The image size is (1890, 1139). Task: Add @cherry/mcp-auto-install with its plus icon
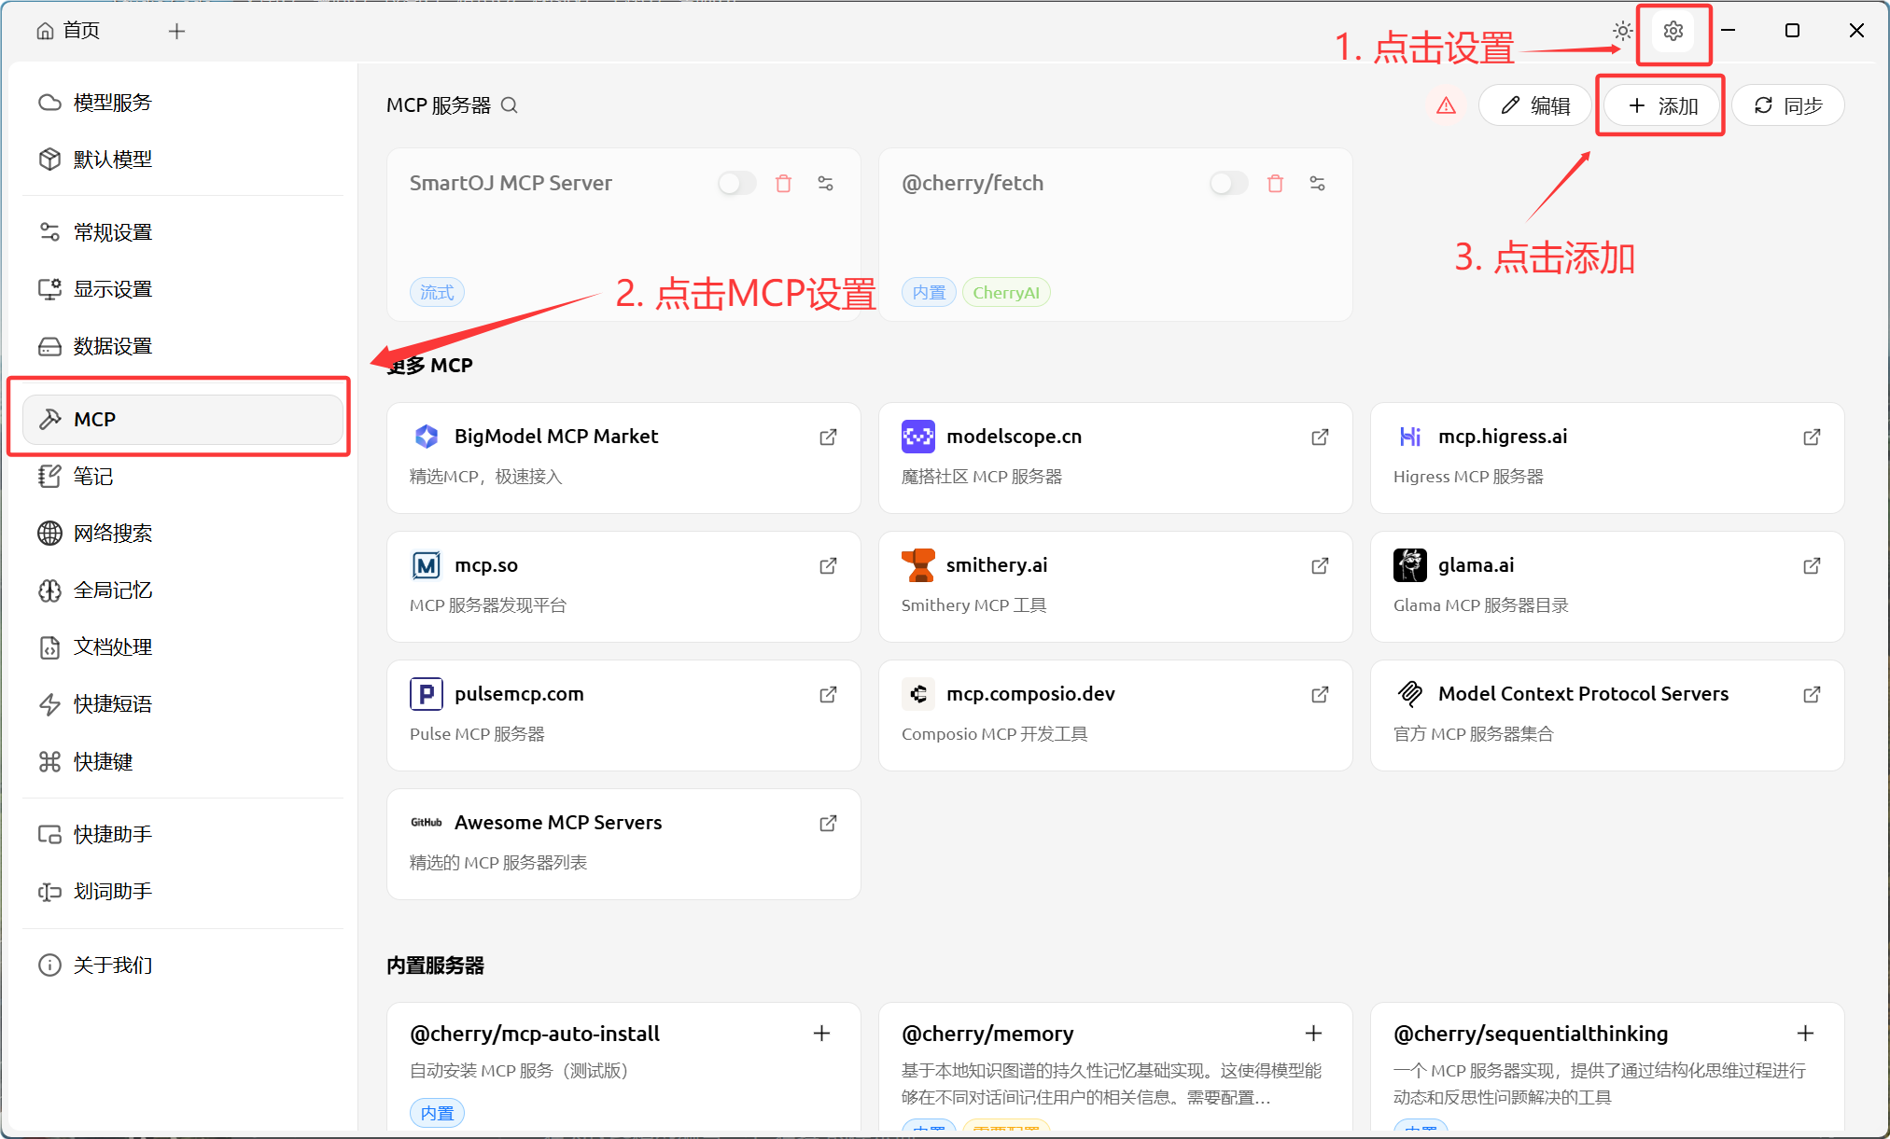click(821, 1033)
